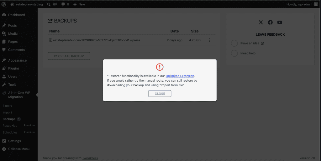Close the restore notice dialog
Image resolution: width=321 pixels, height=161 pixels.
(x=160, y=94)
